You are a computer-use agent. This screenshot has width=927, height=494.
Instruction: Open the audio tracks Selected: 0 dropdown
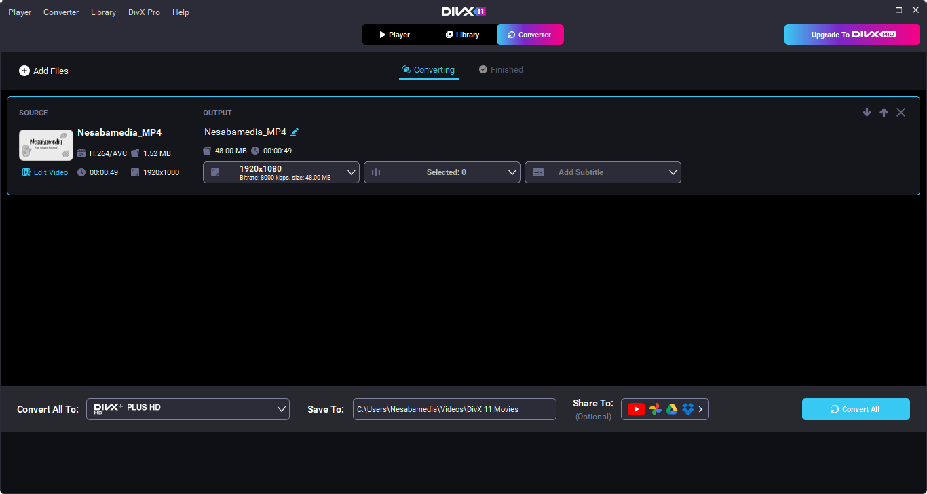click(442, 172)
